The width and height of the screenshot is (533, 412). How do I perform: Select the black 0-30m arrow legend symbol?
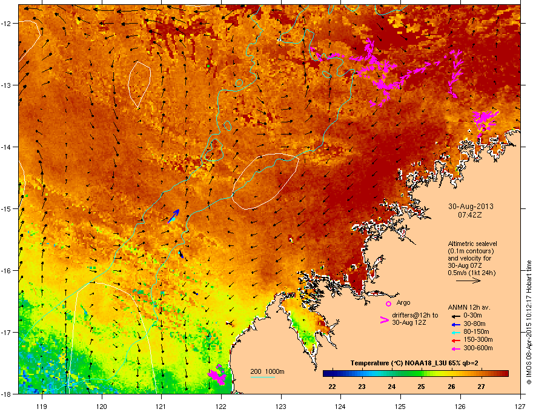(x=455, y=316)
